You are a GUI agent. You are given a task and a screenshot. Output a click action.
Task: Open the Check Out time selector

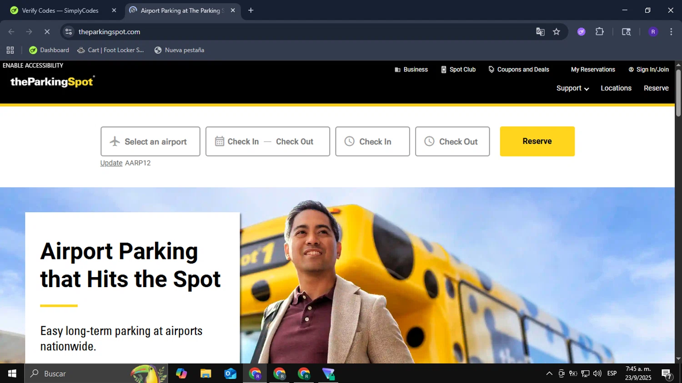click(452, 141)
